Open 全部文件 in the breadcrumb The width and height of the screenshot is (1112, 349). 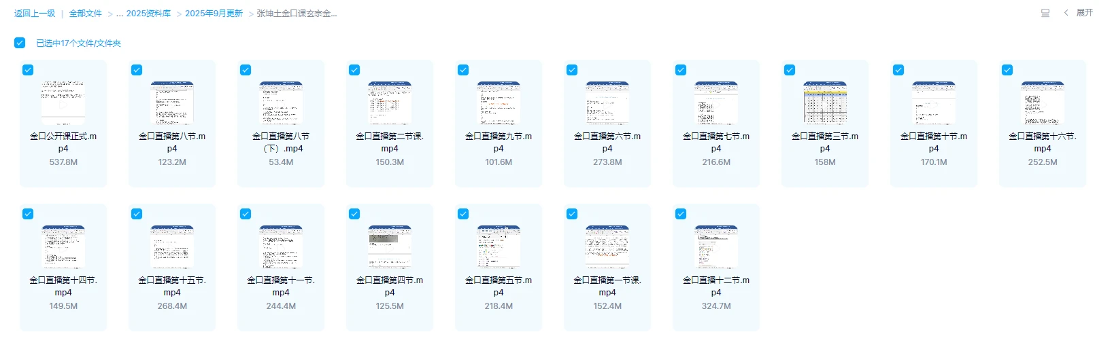[x=86, y=14]
